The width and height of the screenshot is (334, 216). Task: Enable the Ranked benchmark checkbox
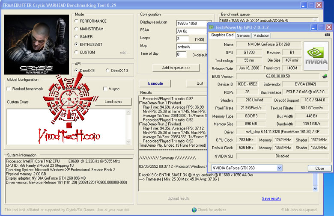[x=9, y=89]
